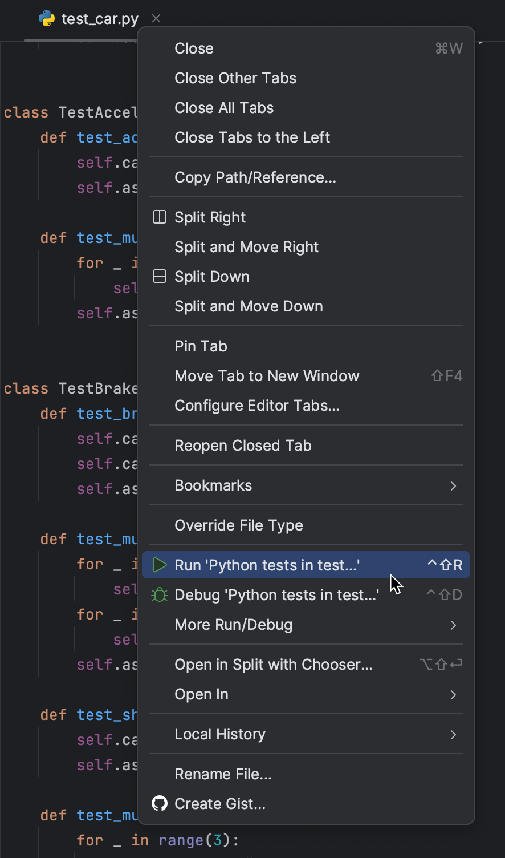Choose Copy Path/Reference...
The width and height of the screenshot is (505, 858).
coord(255,177)
